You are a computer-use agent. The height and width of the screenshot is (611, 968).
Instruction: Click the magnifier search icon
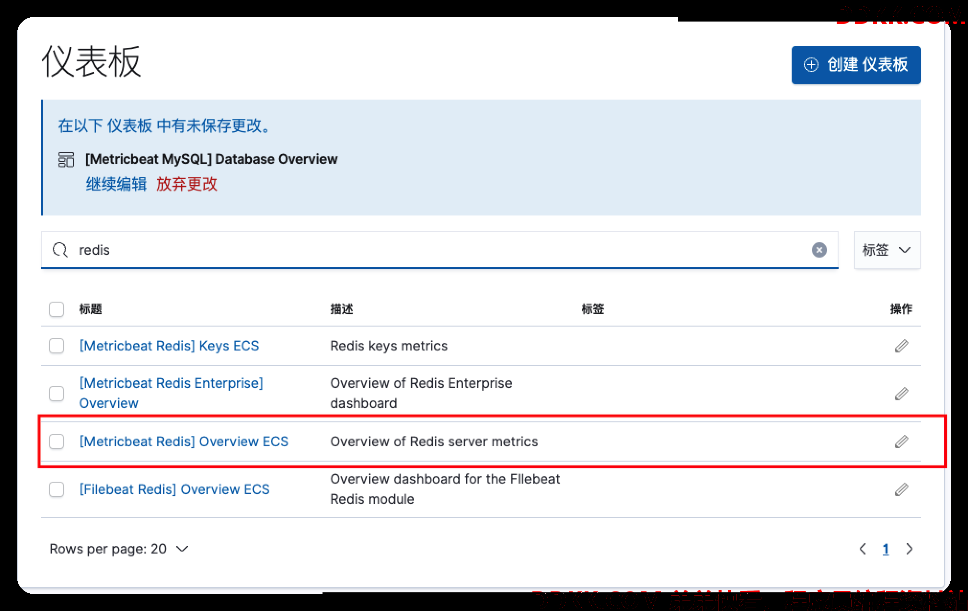[60, 250]
